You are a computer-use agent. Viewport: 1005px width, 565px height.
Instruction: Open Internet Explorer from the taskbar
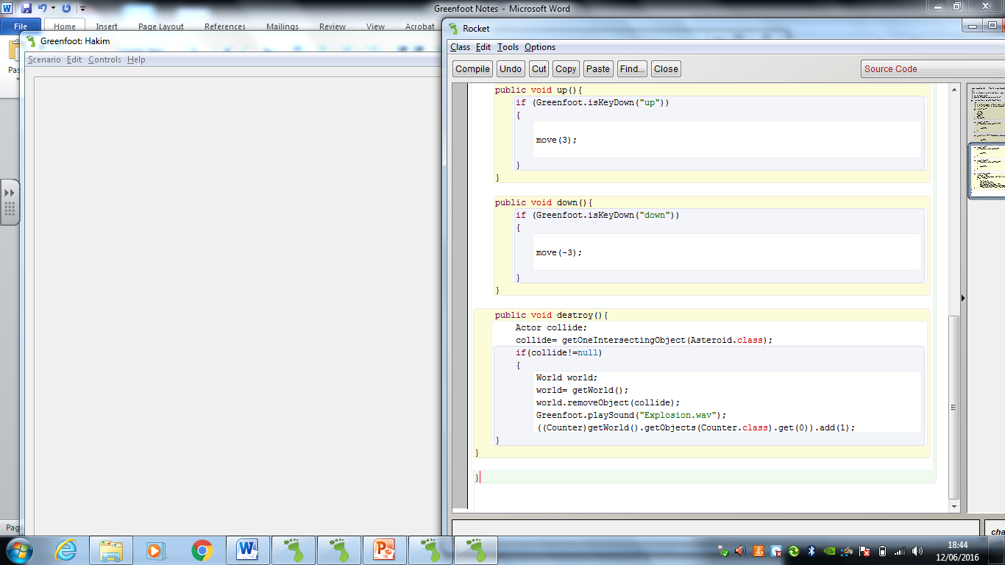66,550
